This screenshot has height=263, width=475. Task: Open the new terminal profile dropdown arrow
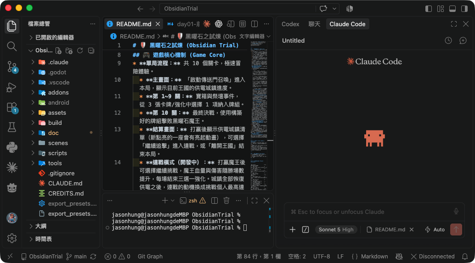[173, 201]
